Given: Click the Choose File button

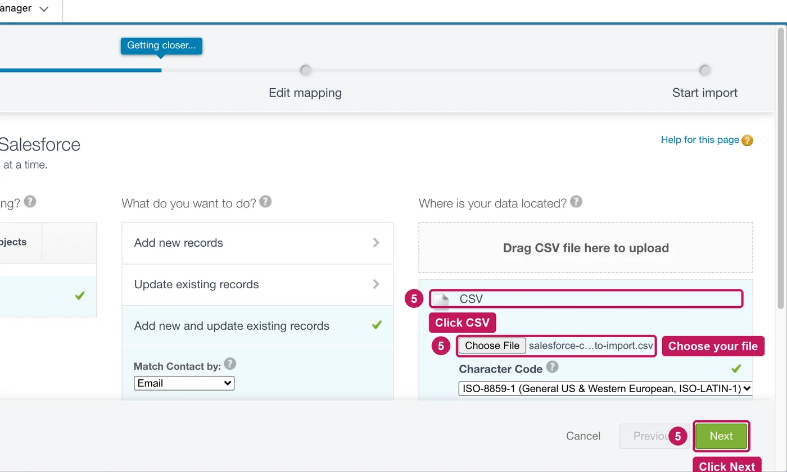Looking at the screenshot, I should click(492, 346).
